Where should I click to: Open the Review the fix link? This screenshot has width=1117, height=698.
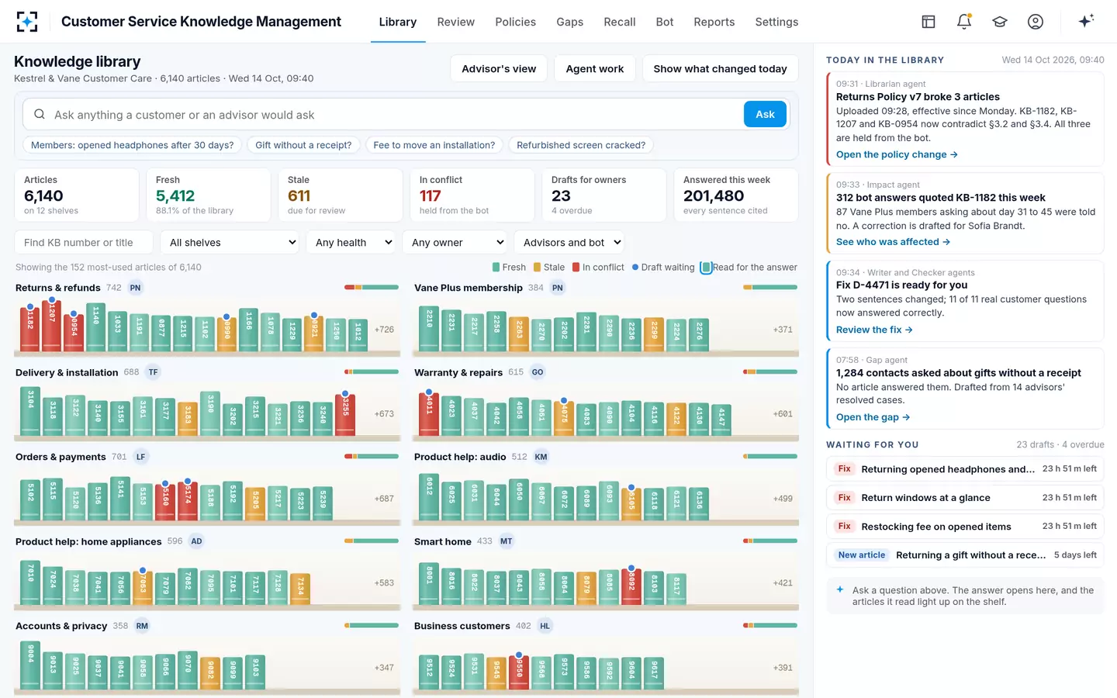[874, 330]
